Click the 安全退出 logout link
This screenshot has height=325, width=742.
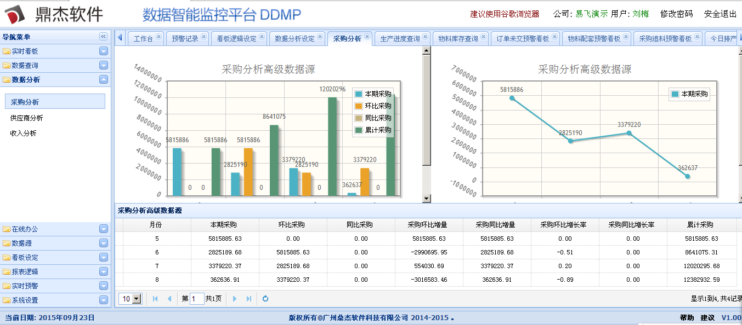(x=720, y=14)
